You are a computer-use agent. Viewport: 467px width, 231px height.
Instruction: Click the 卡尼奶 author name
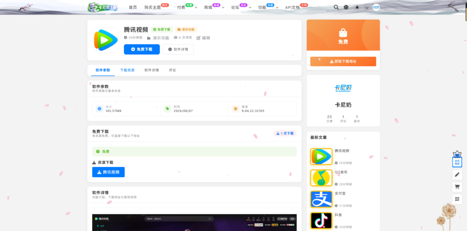[343, 105]
